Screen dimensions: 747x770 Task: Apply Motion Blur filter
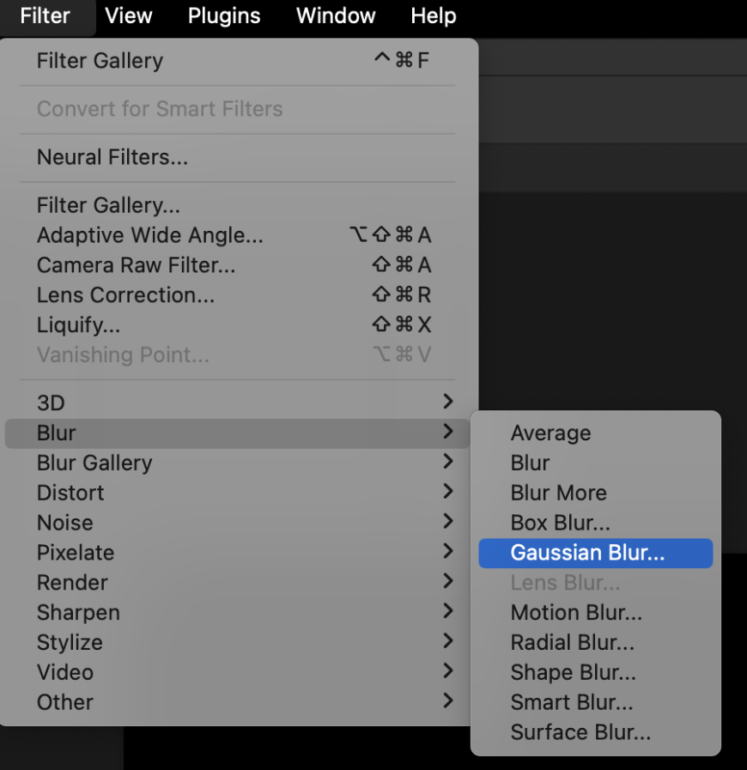(576, 613)
